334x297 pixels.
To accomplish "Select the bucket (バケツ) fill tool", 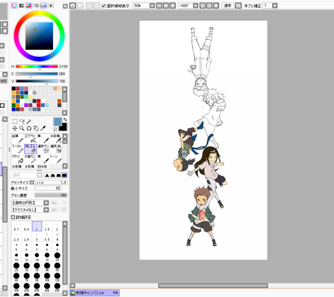I will click(18, 159).
